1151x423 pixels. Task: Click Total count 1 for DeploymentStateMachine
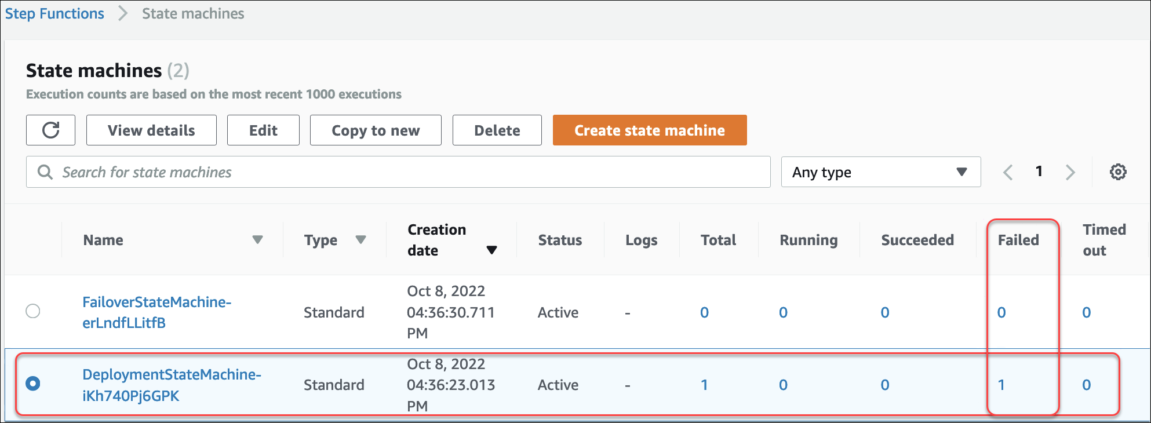click(x=704, y=385)
